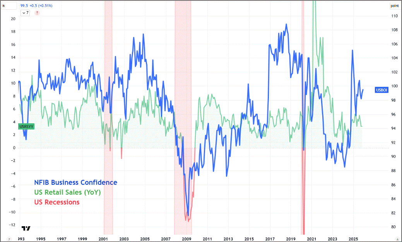Click the USBOI price label
Screen dimensions: 402x242
(381, 90)
